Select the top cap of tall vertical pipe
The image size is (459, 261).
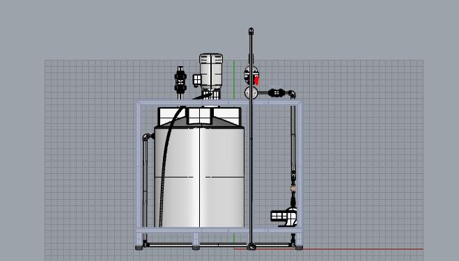tap(251, 31)
